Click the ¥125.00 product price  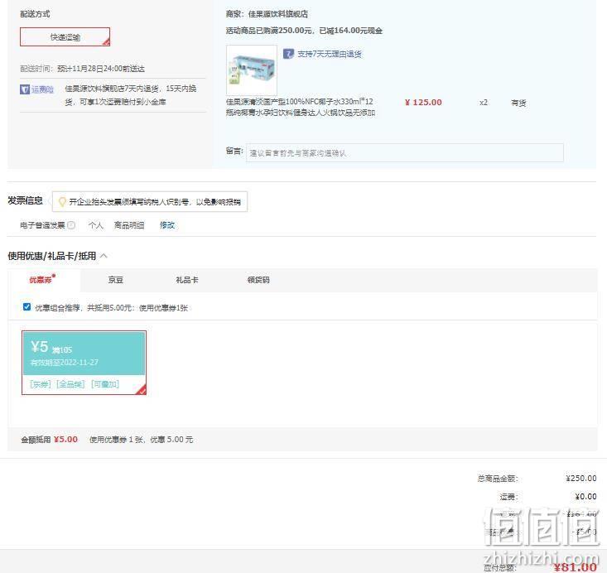[423, 103]
